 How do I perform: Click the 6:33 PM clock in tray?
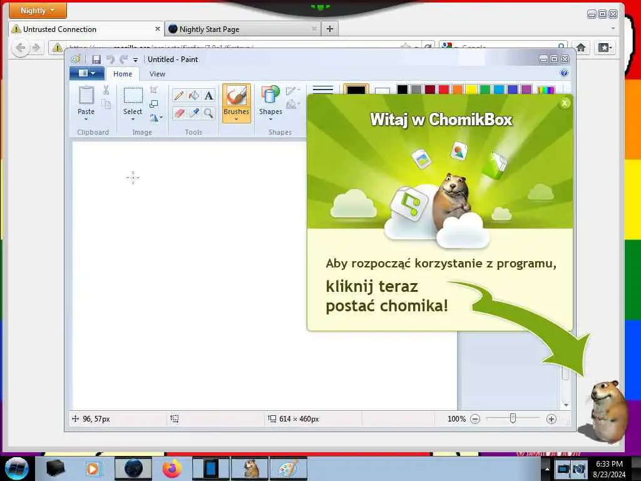pos(609,464)
